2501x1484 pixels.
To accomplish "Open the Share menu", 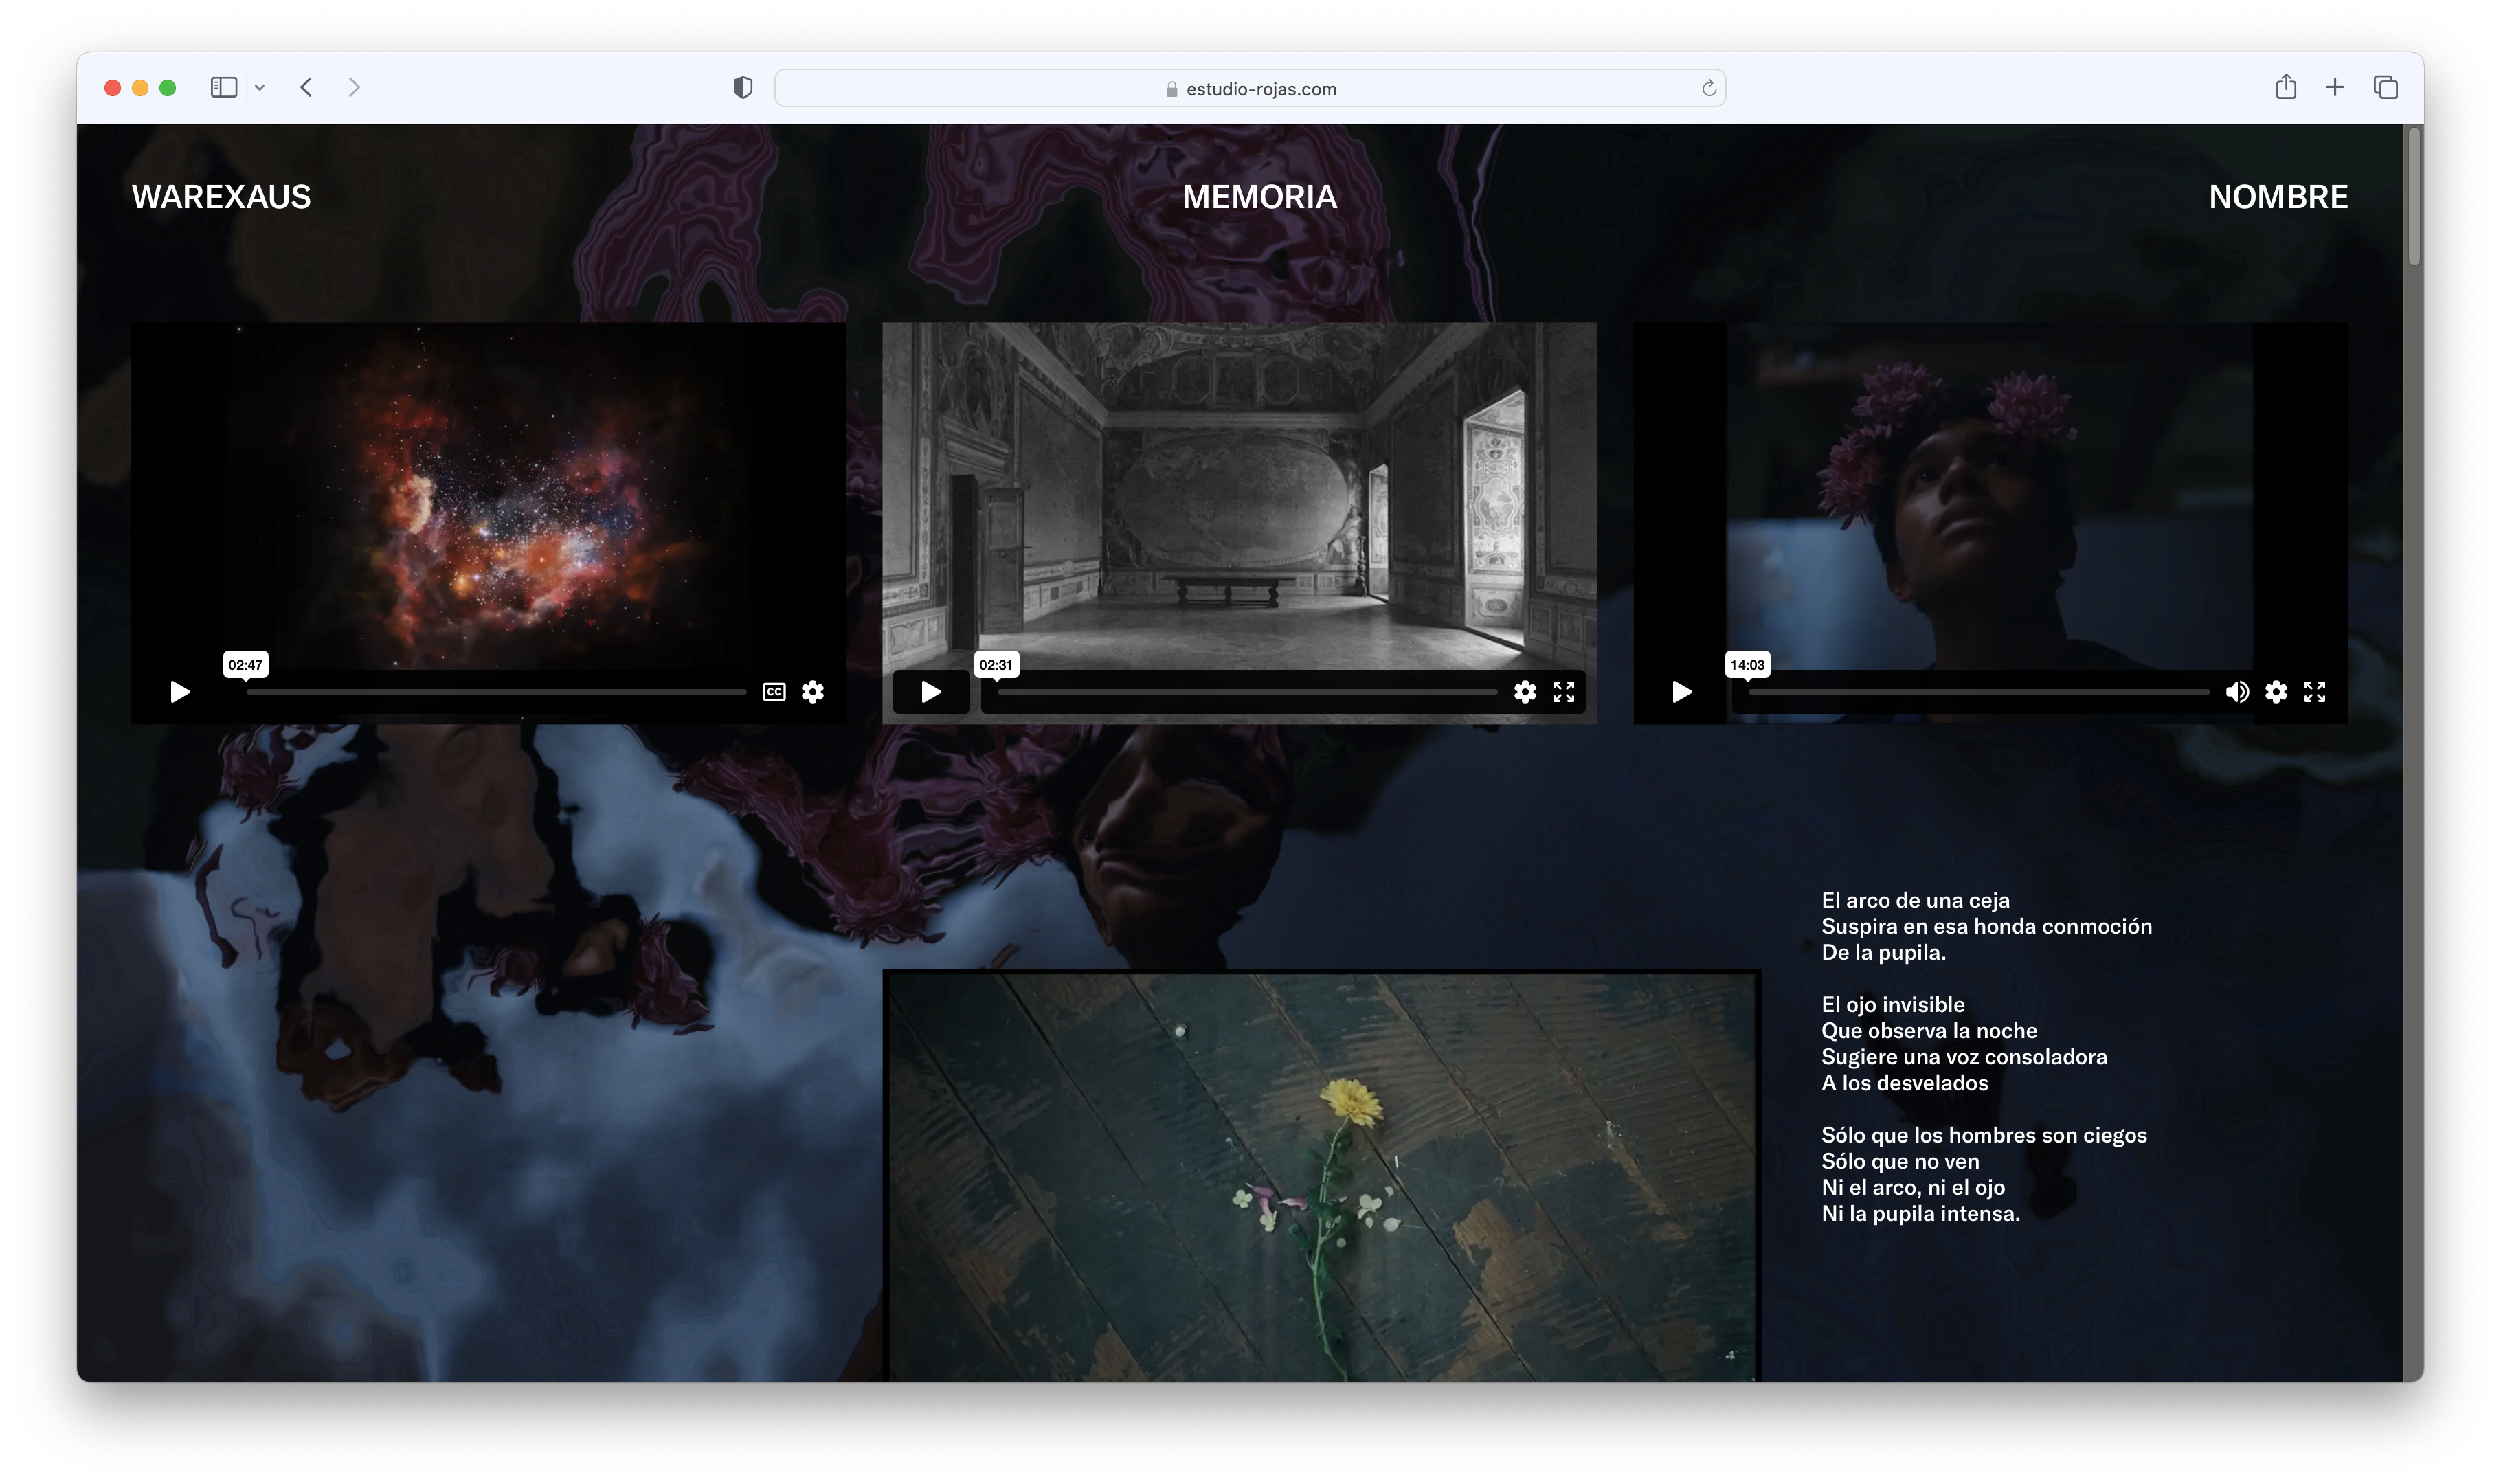I will 2286,88.
